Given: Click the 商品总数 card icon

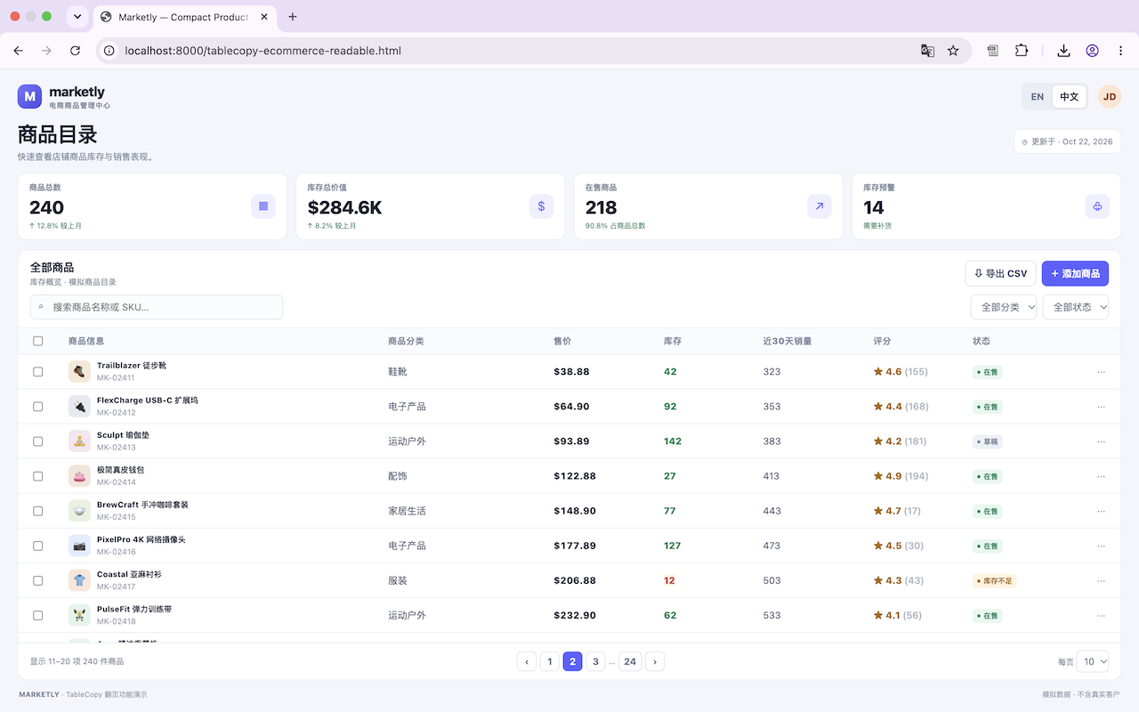Looking at the screenshot, I should tap(263, 206).
